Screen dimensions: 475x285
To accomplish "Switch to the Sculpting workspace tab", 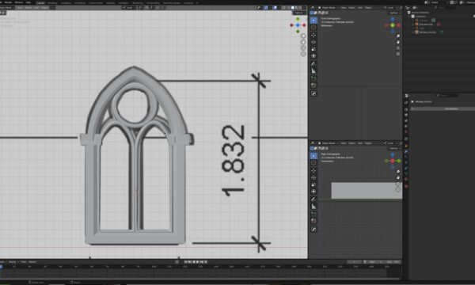I will point(66,3).
